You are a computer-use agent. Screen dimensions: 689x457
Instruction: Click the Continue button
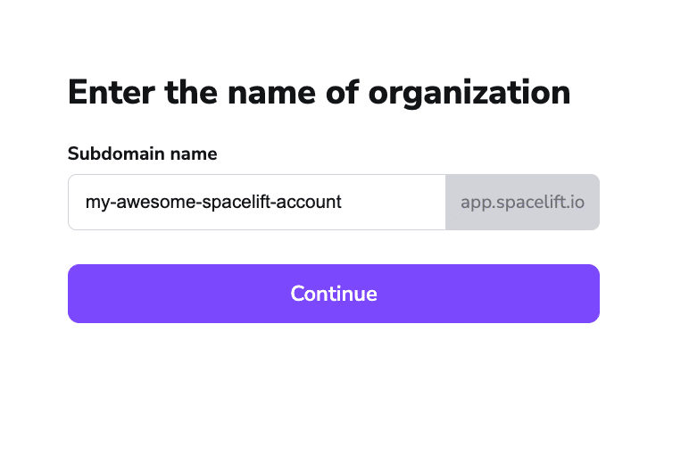[x=334, y=294]
